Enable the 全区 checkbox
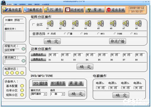Image resolution: width=151 pixels, height=107 pixels. click(33, 25)
